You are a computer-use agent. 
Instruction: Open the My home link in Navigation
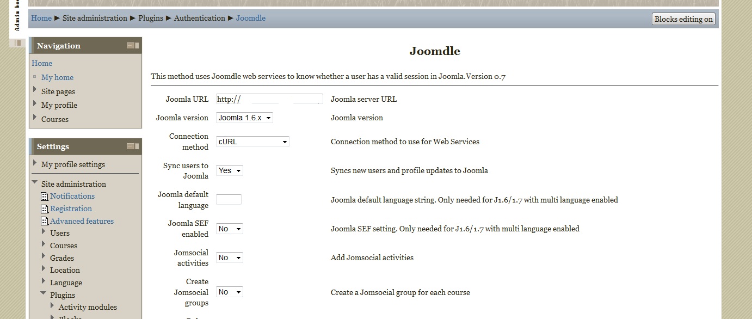tap(57, 77)
